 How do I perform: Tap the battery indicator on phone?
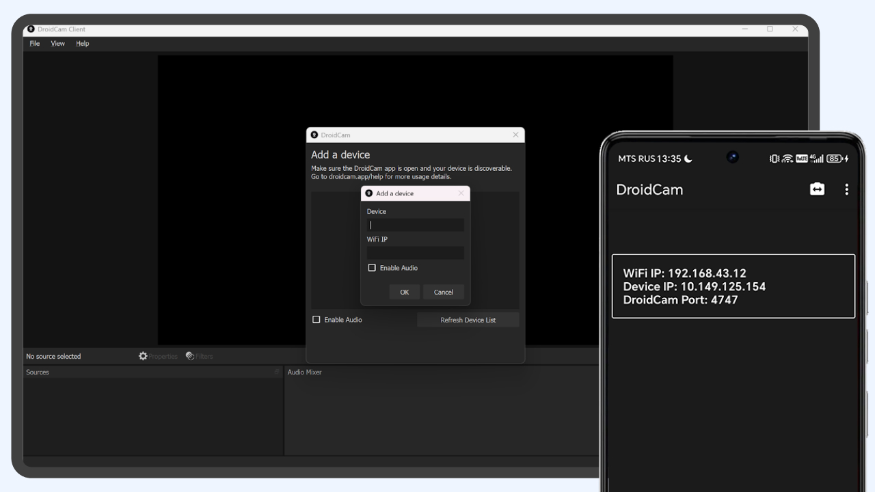[835, 159]
